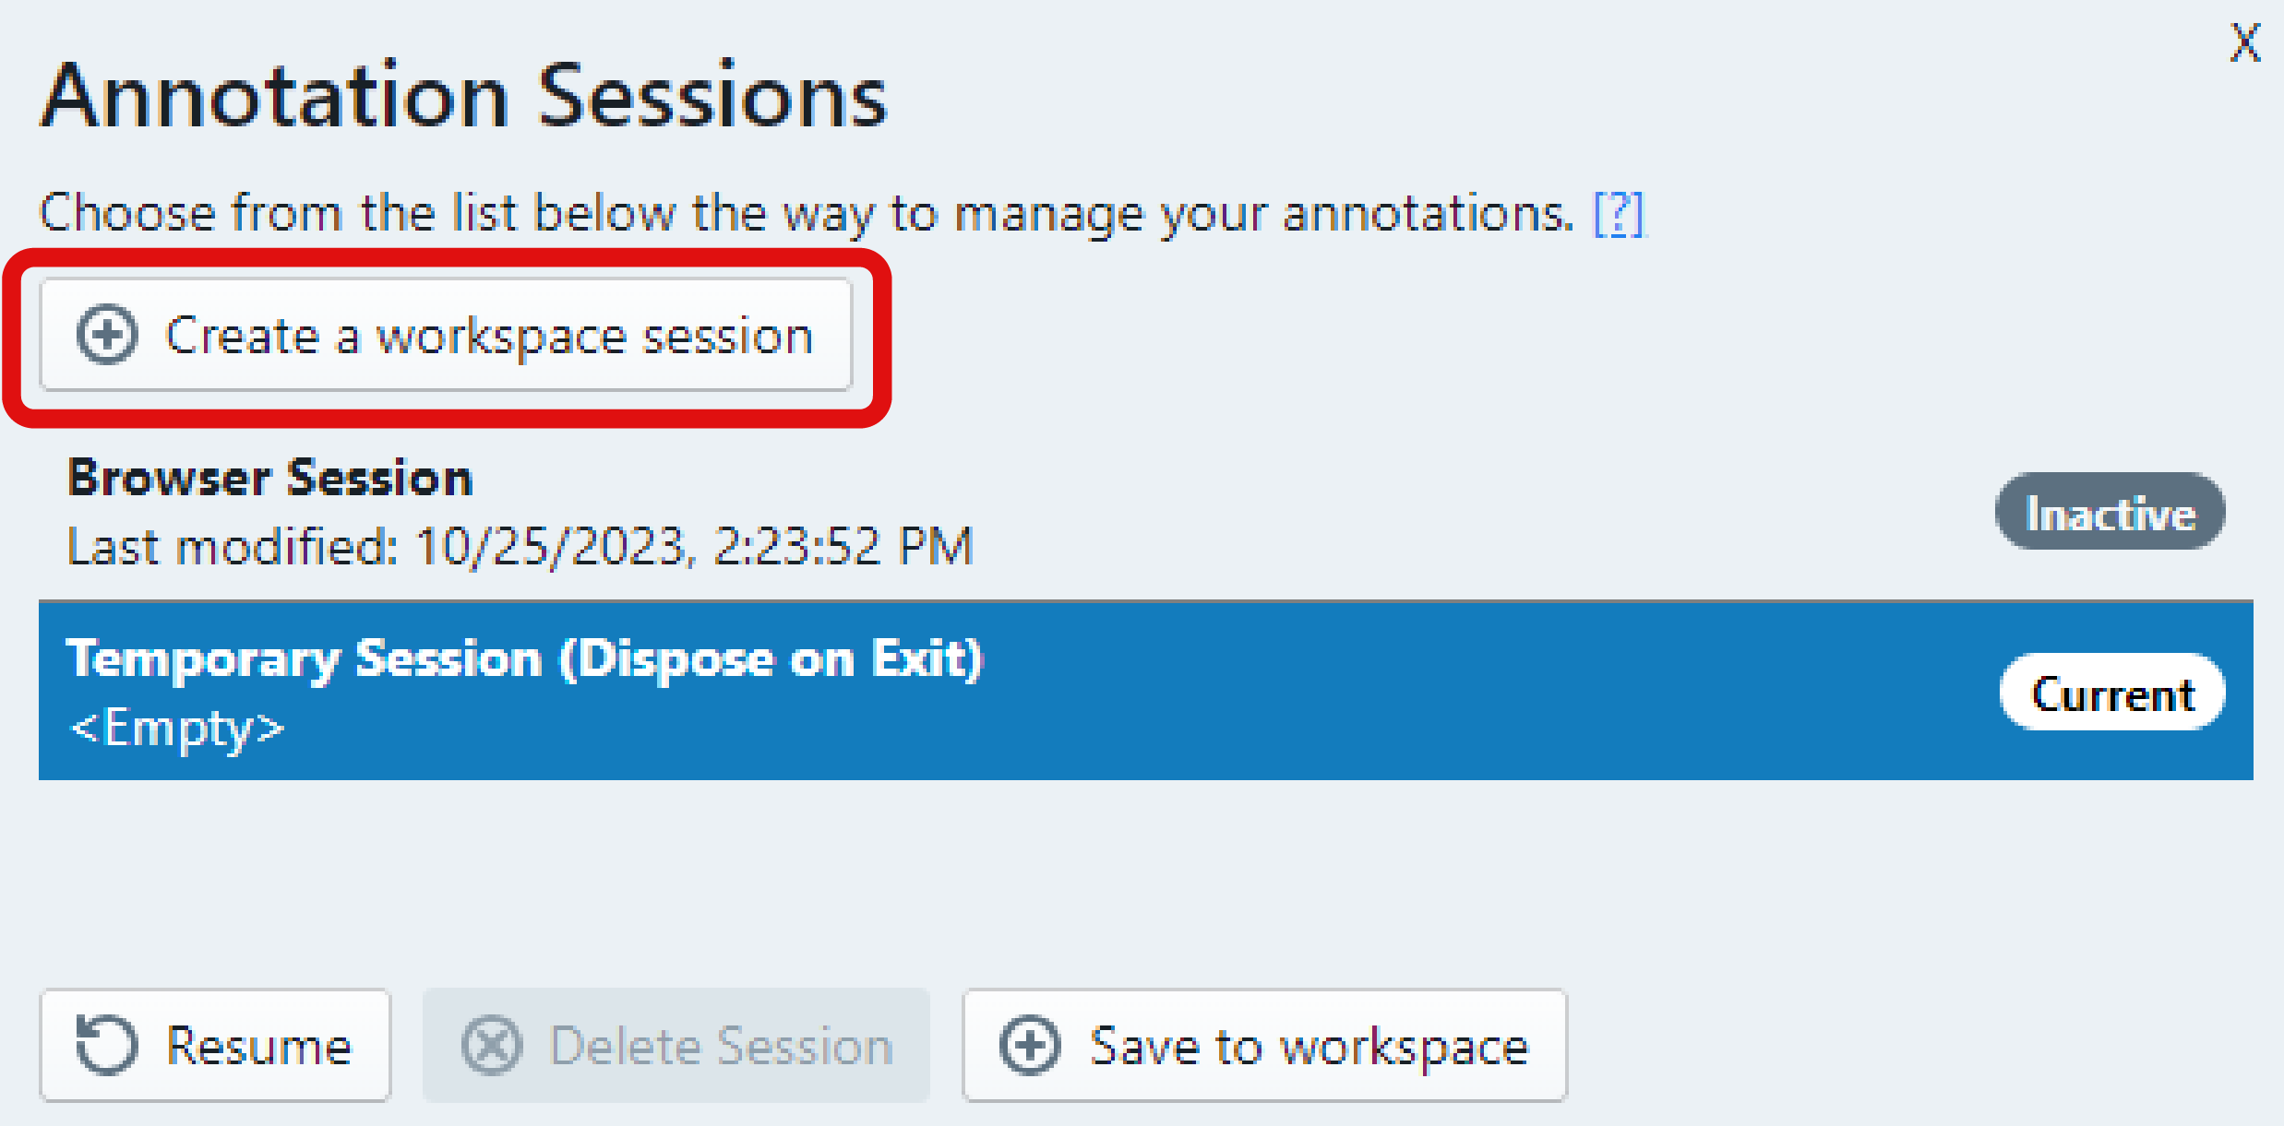Click the plus icon on Save to workspace
The image size is (2284, 1126).
point(1030,1045)
